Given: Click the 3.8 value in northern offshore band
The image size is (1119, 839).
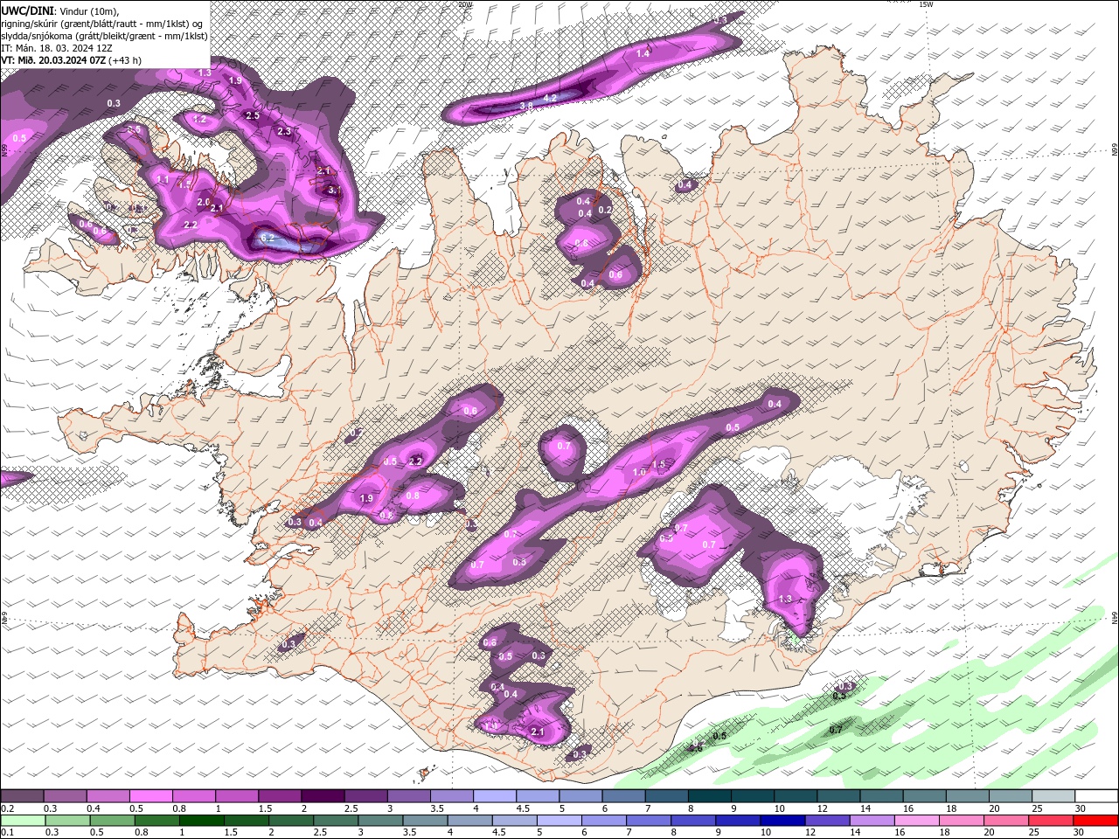Looking at the screenshot, I should coord(526,106).
